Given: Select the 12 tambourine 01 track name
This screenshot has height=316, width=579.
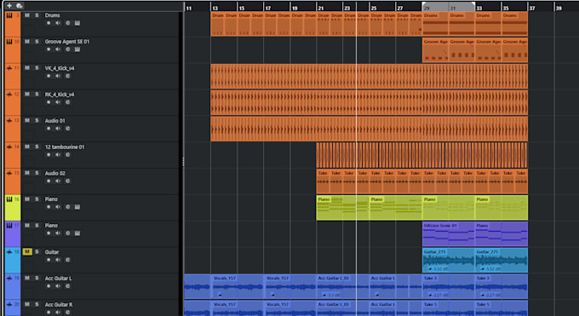Looking at the screenshot, I should (x=65, y=147).
